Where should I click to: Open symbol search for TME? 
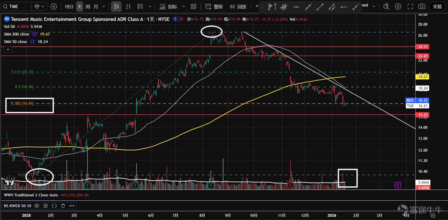coord(16,6)
